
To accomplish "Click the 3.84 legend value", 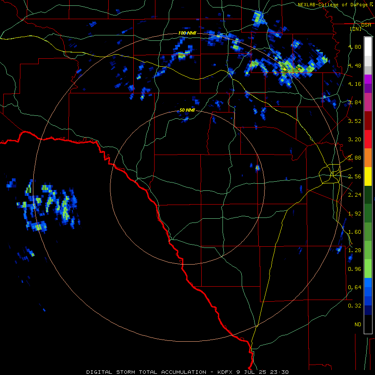I will point(355,102).
